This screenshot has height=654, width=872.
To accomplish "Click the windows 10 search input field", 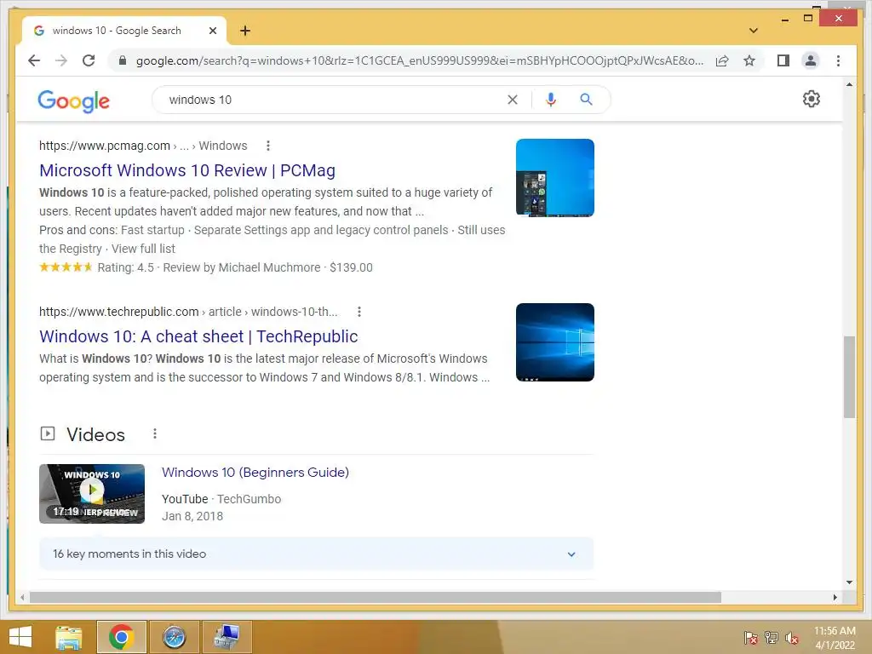I will click(x=334, y=100).
